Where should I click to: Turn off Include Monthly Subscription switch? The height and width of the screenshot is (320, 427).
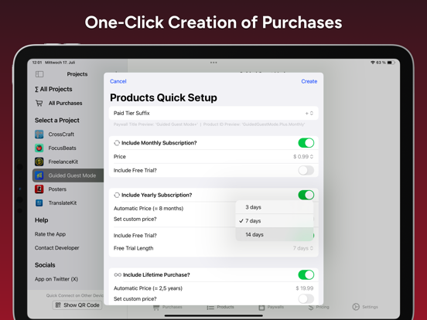tap(306, 143)
